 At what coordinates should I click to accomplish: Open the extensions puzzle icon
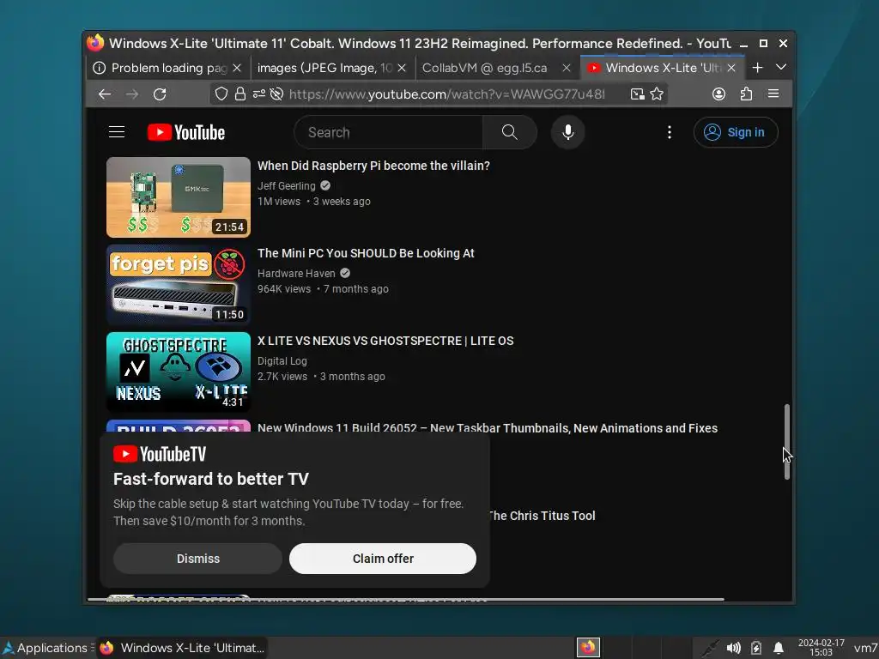[x=746, y=94]
